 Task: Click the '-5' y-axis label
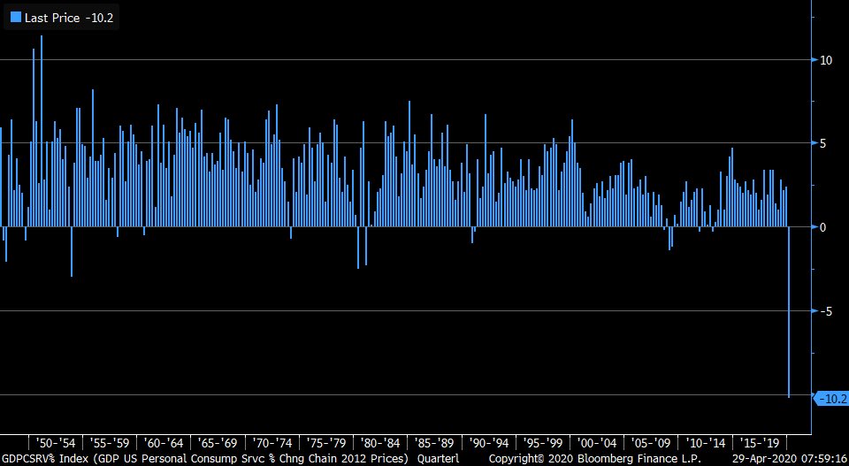824,310
